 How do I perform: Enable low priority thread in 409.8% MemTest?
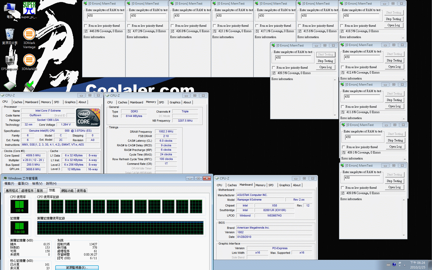(x=343, y=188)
